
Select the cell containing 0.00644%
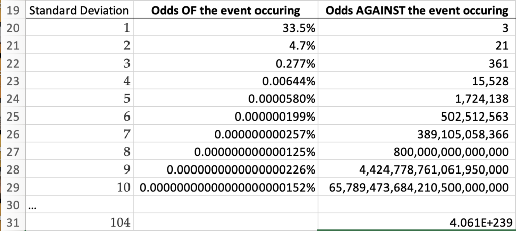click(225, 81)
